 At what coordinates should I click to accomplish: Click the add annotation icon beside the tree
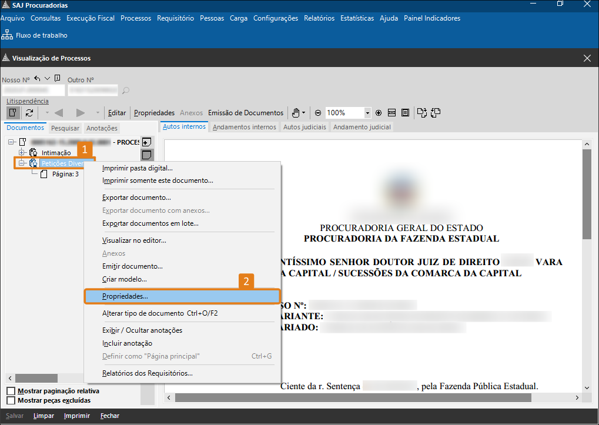point(146,142)
